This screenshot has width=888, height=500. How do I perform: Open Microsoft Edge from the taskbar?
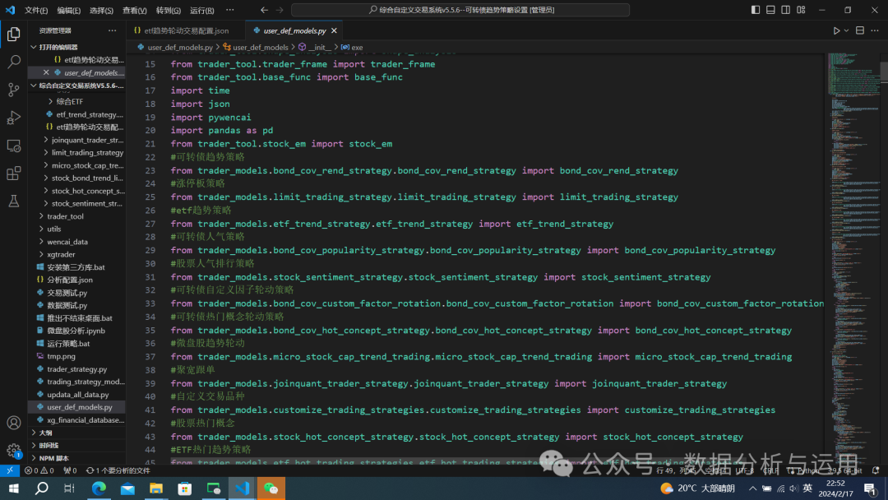(x=99, y=488)
